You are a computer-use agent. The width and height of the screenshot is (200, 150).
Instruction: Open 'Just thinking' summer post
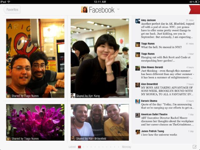click(x=167, y=74)
